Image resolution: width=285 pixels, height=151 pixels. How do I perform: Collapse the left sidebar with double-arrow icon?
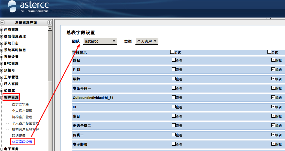tap(3, 23)
